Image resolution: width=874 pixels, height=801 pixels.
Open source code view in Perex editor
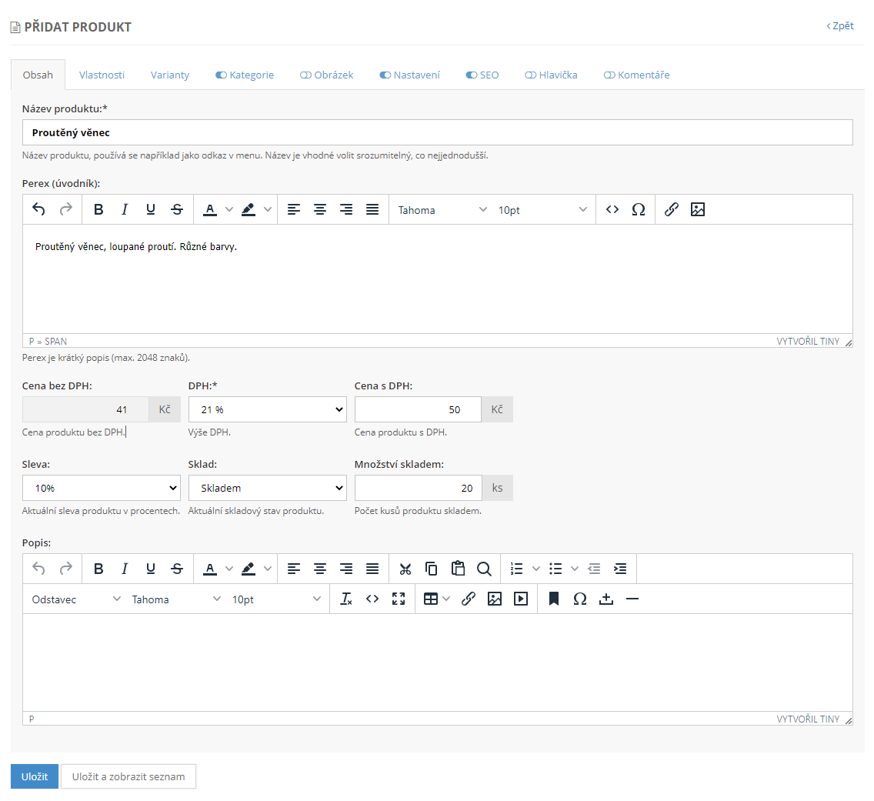[612, 209]
